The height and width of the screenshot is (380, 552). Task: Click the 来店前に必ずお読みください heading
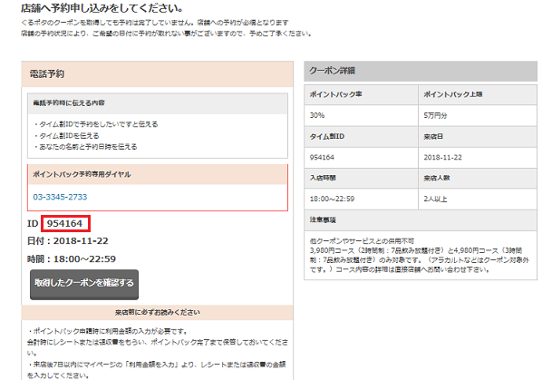point(158,312)
